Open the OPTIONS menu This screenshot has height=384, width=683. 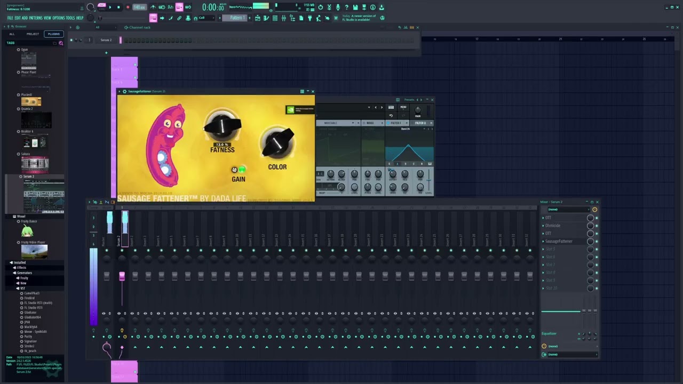coord(59,18)
